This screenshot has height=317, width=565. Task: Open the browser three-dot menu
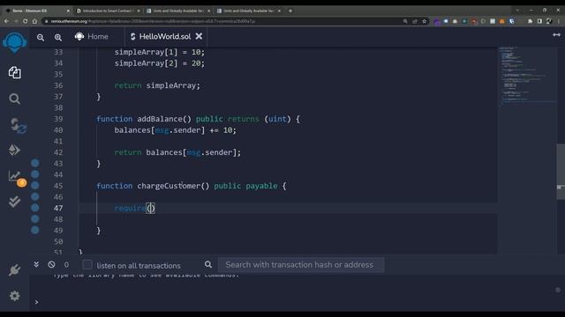559,21
